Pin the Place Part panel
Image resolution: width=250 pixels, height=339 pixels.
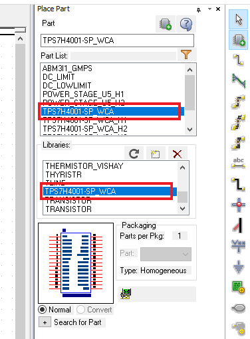(x=199, y=10)
